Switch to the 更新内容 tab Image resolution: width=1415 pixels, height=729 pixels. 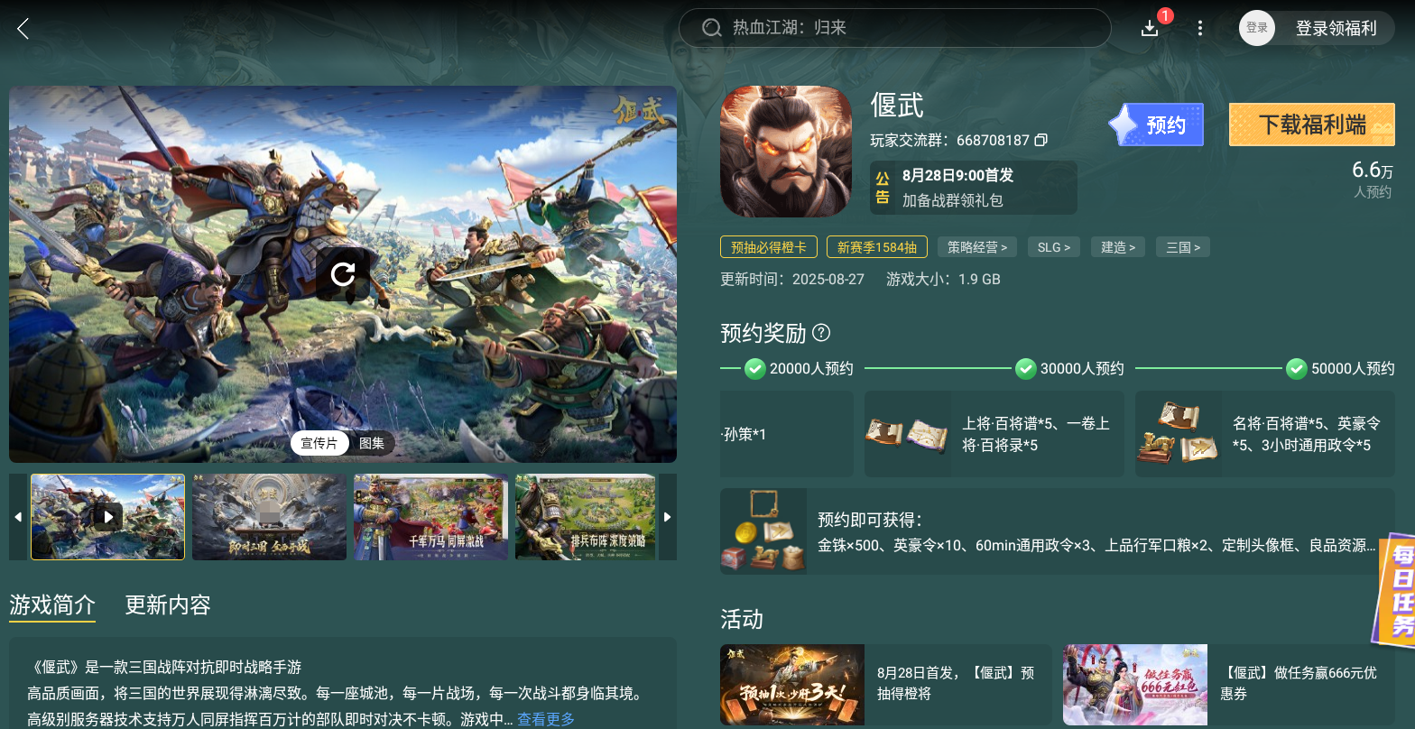(168, 604)
